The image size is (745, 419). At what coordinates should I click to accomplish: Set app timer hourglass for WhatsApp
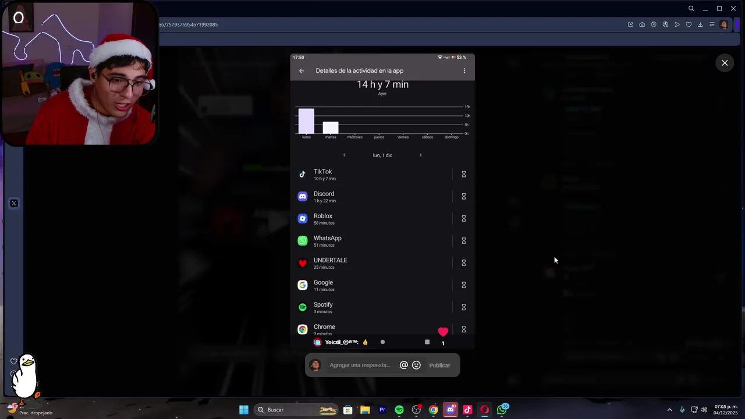point(464,240)
